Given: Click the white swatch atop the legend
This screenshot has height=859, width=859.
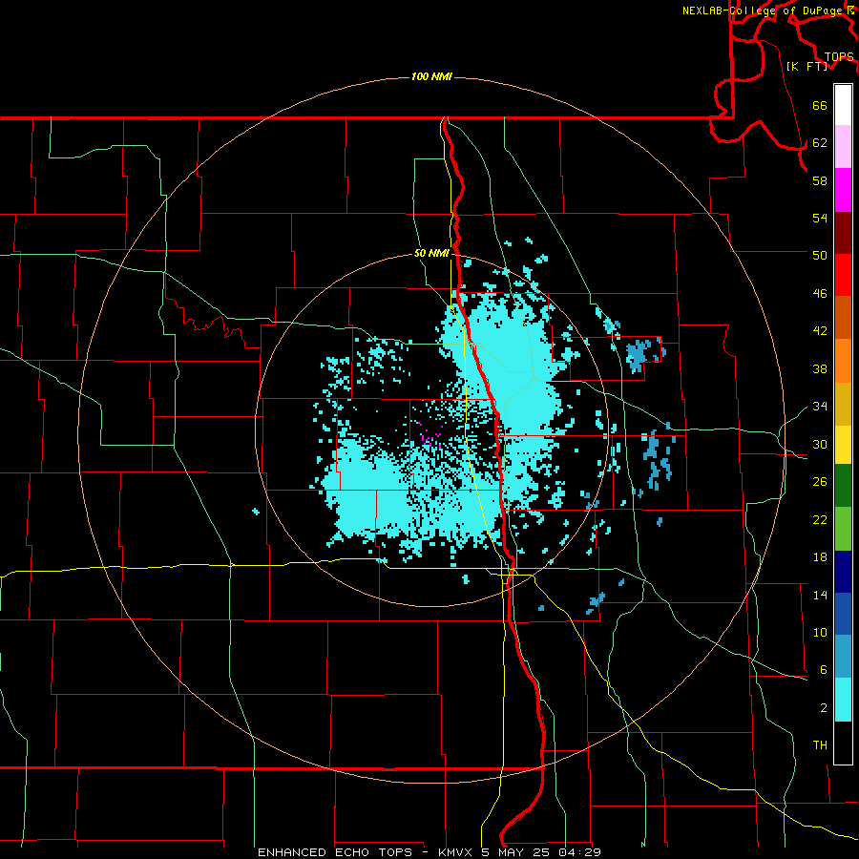Looking at the screenshot, I should click(843, 105).
